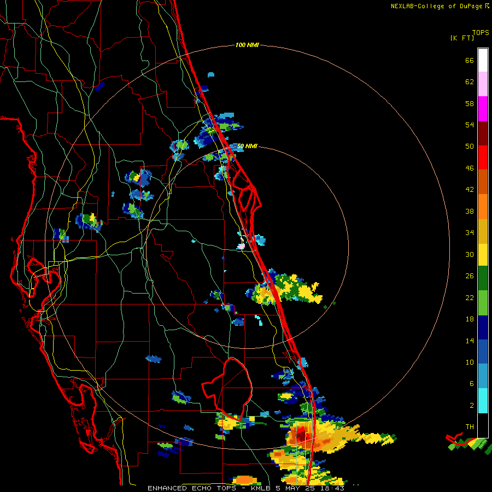Image resolution: width=492 pixels, height=492 pixels.
Task: Select the dark orange legend swatch
Action: coord(483,181)
